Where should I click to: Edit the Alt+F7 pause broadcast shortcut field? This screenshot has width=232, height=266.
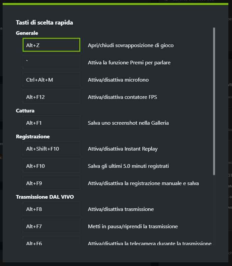pyautogui.click(x=51, y=226)
